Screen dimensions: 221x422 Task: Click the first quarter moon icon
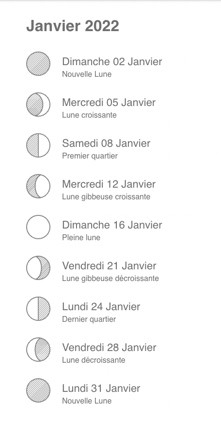point(38,145)
